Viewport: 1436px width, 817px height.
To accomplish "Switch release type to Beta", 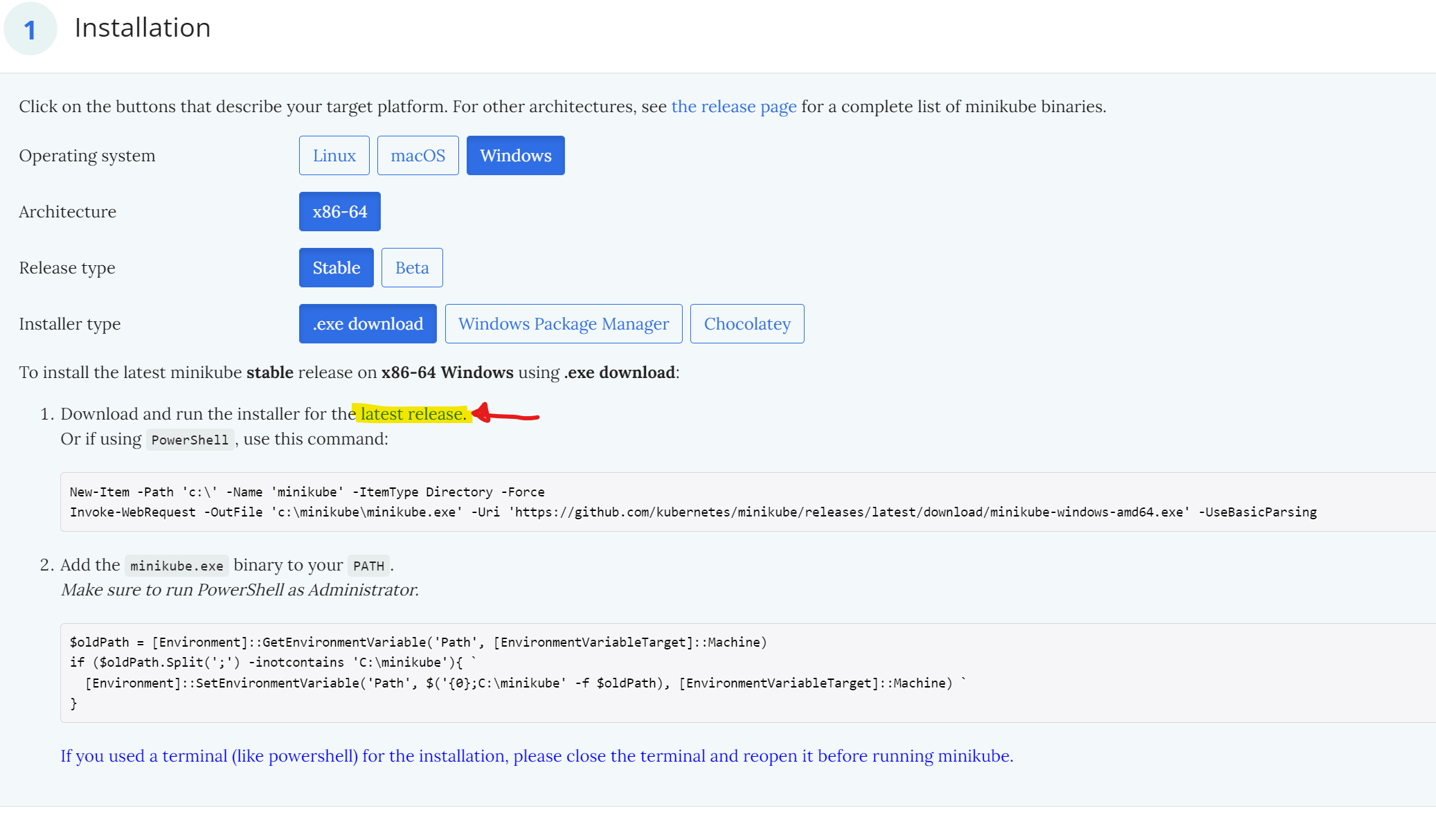I will point(412,268).
